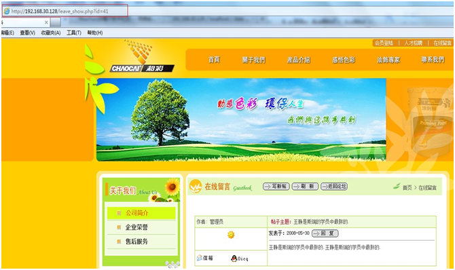Image resolution: width=455 pixels, height=270 pixels.
Task: Click the 在线留言 Guestbook heading
Action: pos(228,187)
